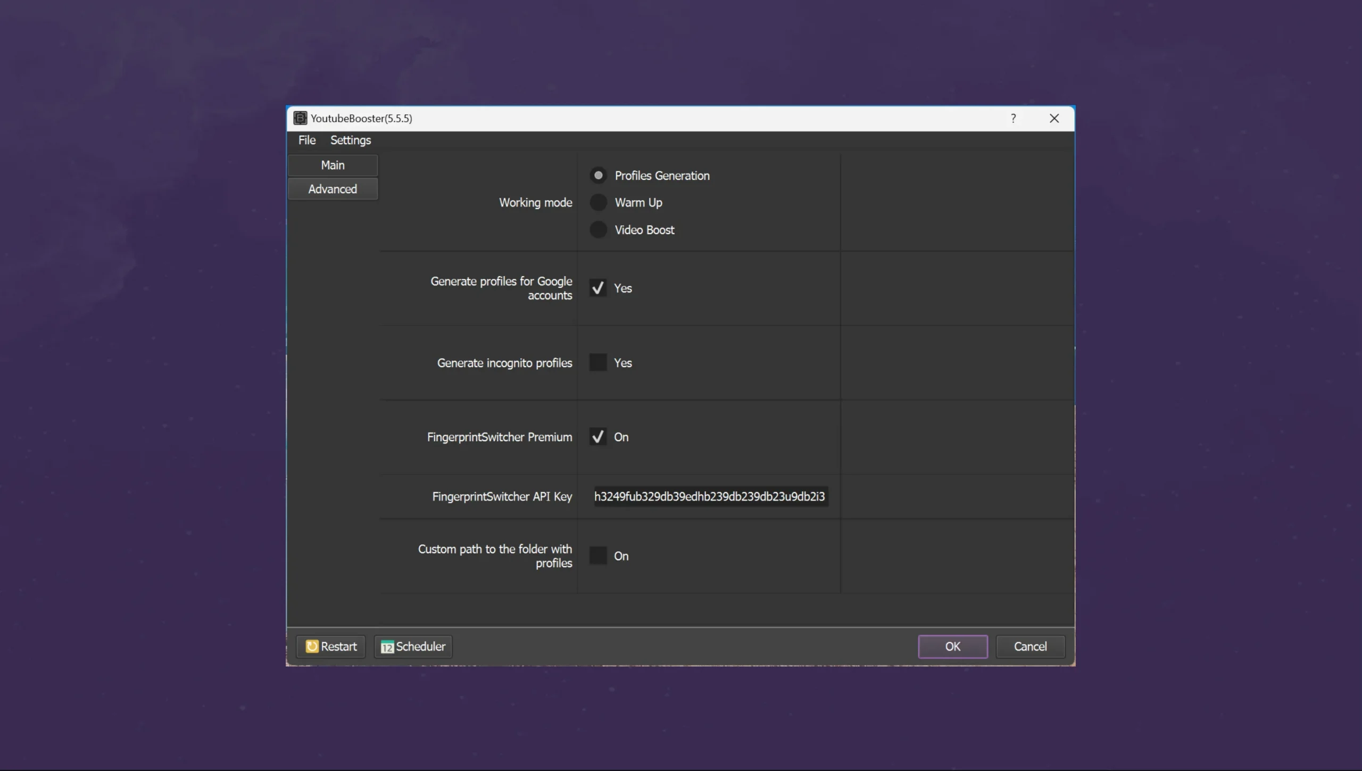Click the Working mode label

[x=535, y=203]
